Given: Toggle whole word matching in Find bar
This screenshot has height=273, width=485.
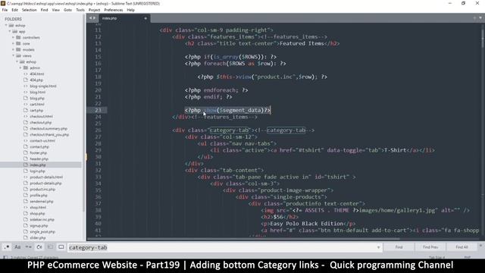Looking at the screenshot, I should [x=29, y=247].
